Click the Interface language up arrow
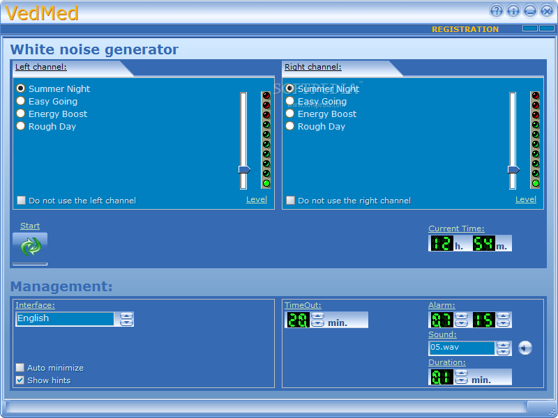 click(126, 316)
